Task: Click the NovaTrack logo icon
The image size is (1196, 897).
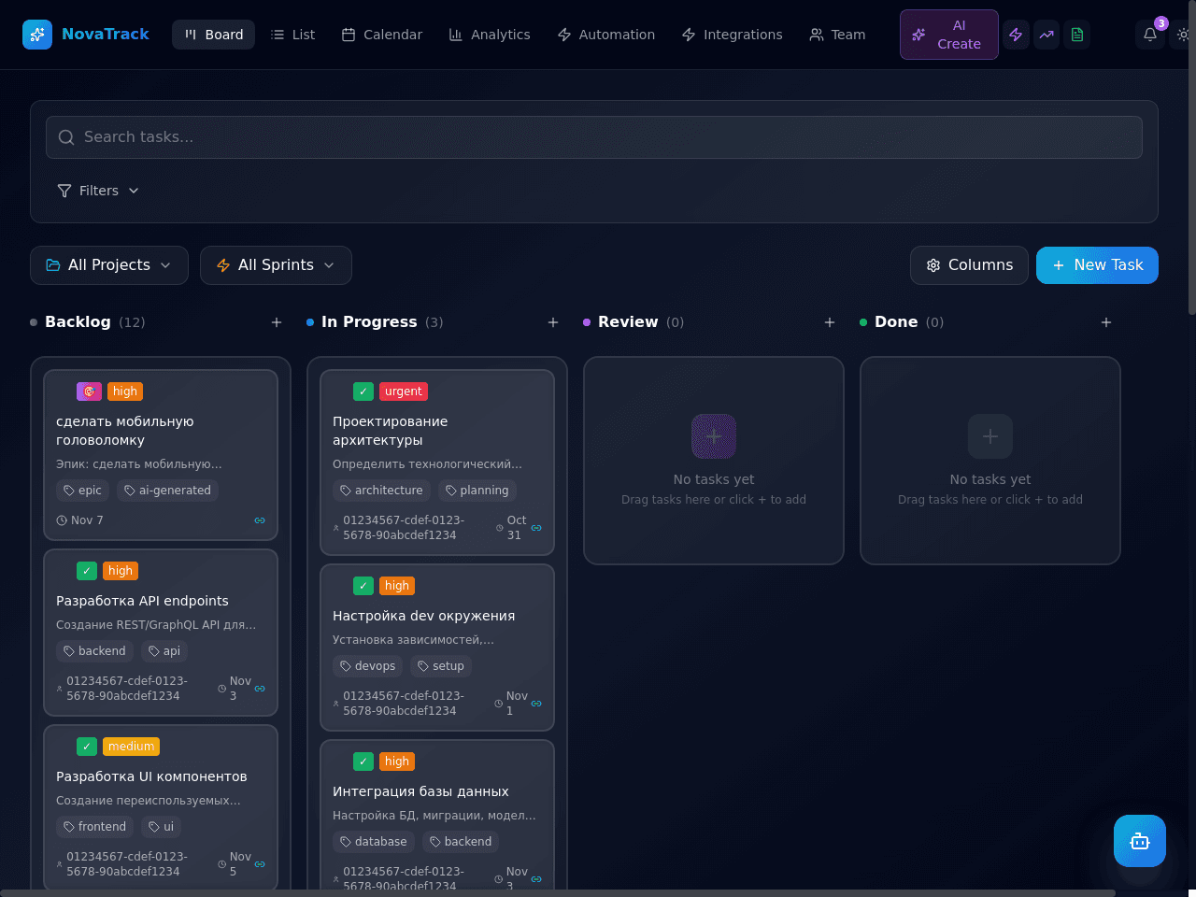Action: 37,35
